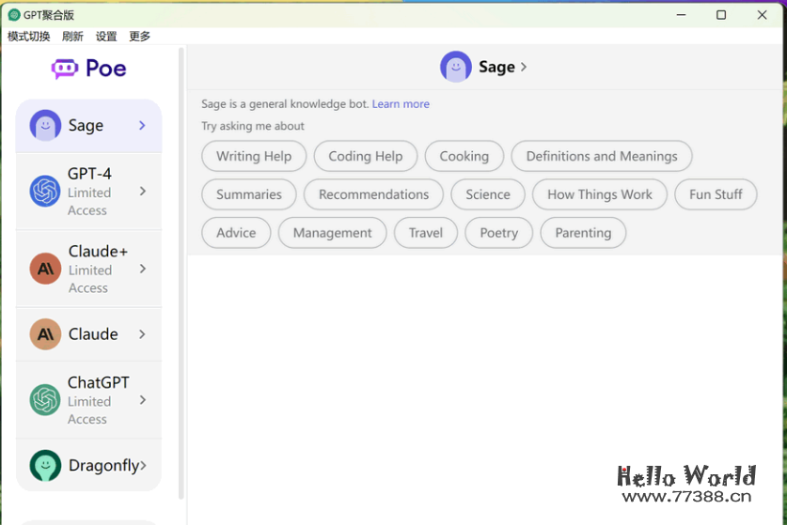
Task: Follow the Learn more link
Action: click(401, 104)
